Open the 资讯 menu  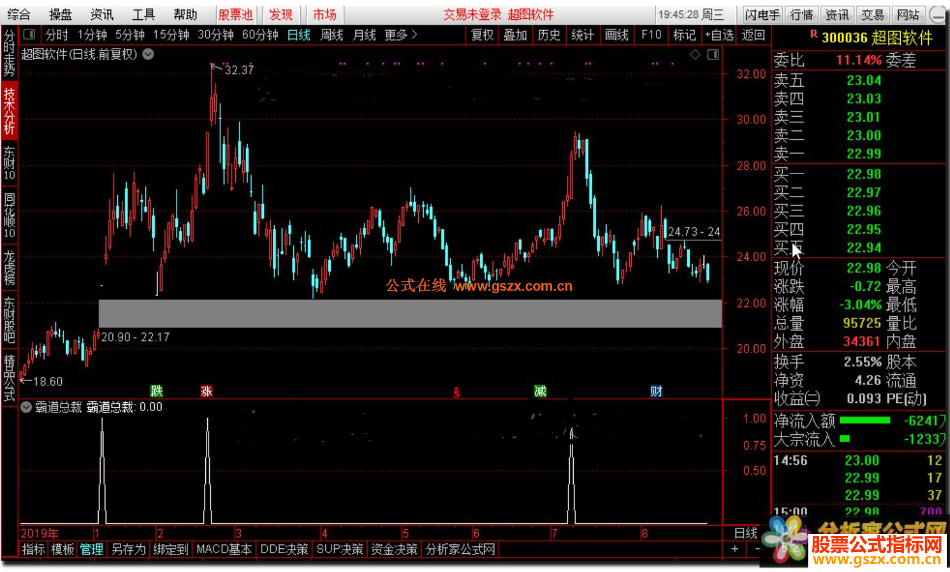[x=102, y=14]
